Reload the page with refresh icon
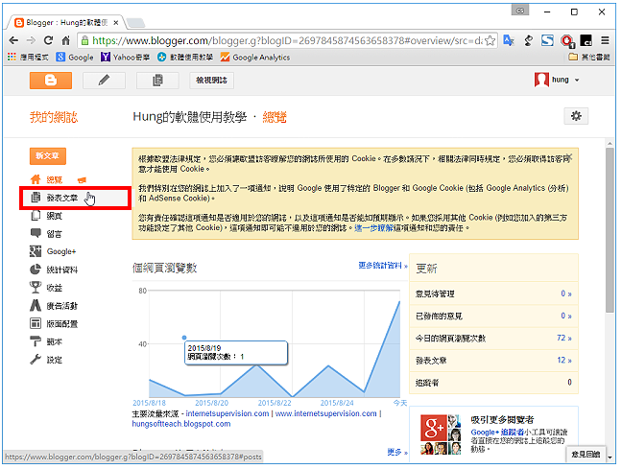The height and width of the screenshot is (469, 622). pyautogui.click(x=48, y=40)
